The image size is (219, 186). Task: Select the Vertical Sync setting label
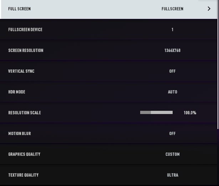coord(21,71)
